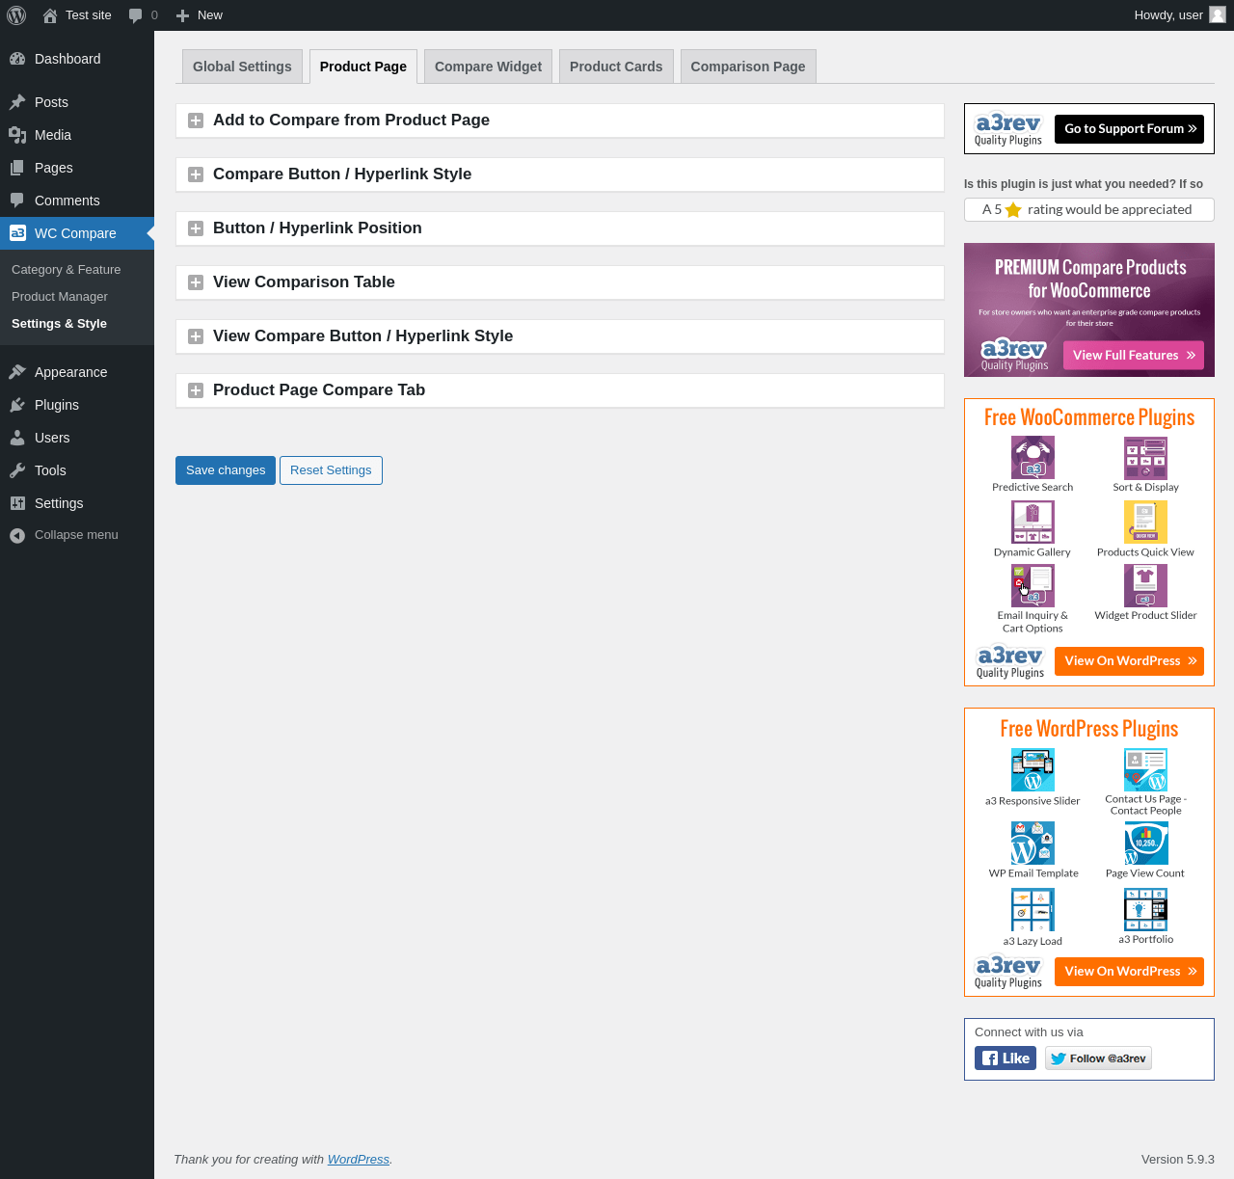Open the a3 Lazy Load plugin icon

1033,910
